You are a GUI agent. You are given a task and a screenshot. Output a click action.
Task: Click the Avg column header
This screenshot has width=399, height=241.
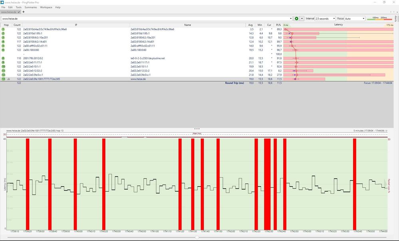coord(250,25)
